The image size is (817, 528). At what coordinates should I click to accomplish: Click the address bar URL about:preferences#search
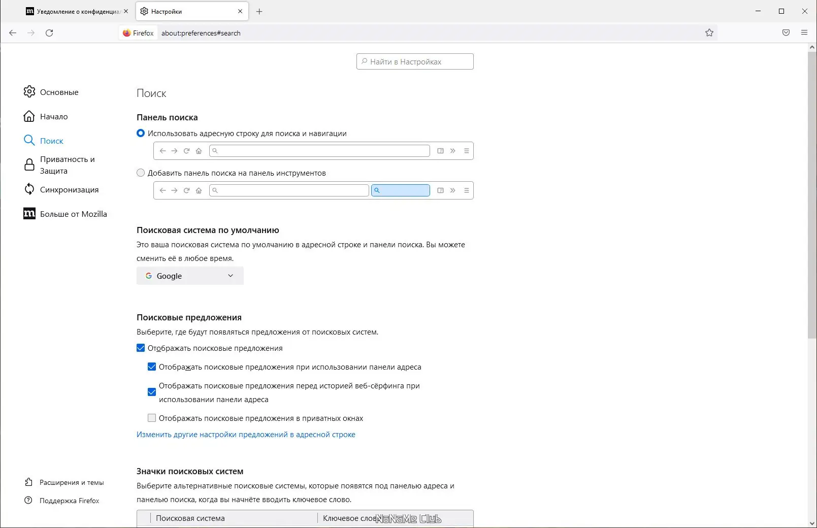click(x=201, y=33)
